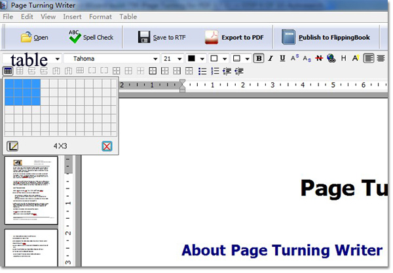393x273 pixels.
Task: Open the paragraph style dropdown
Action: 58,59
